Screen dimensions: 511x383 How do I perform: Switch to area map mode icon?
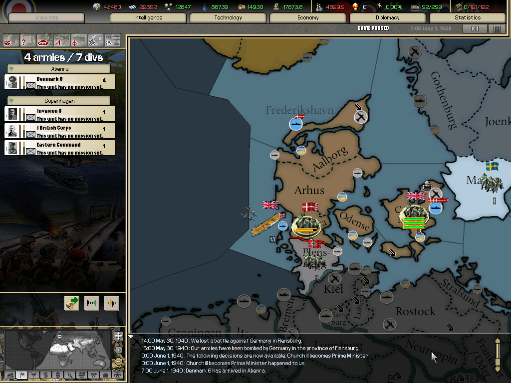(x=94, y=375)
